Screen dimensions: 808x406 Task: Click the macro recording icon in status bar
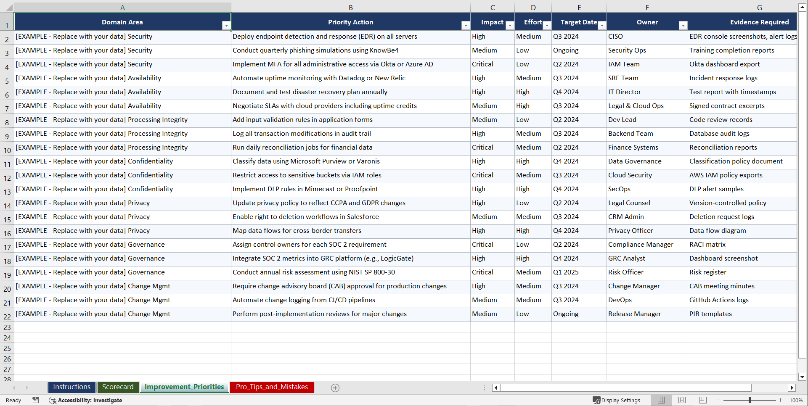point(36,400)
